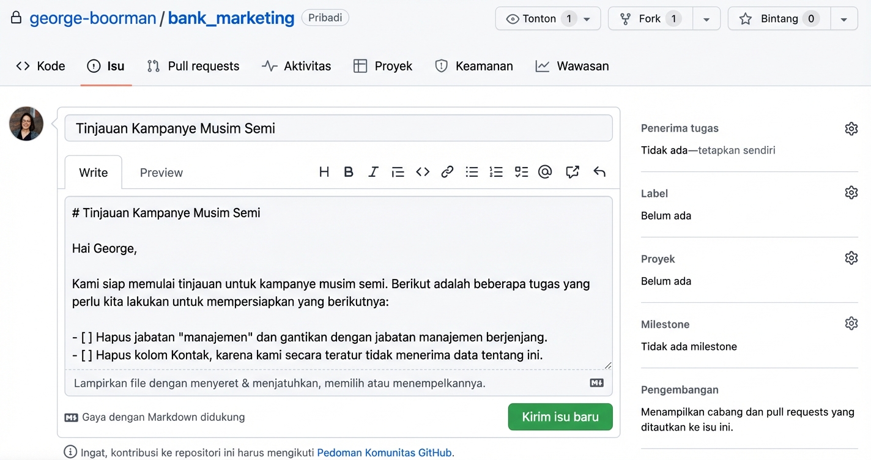Click the Hapus kolom Kontak task line
871x460 pixels.
[308, 355]
